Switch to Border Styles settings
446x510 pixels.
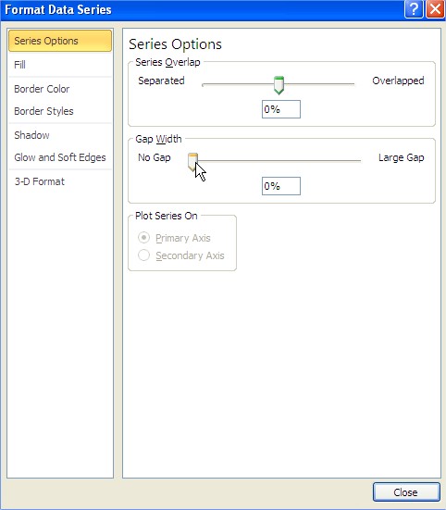coord(60,111)
